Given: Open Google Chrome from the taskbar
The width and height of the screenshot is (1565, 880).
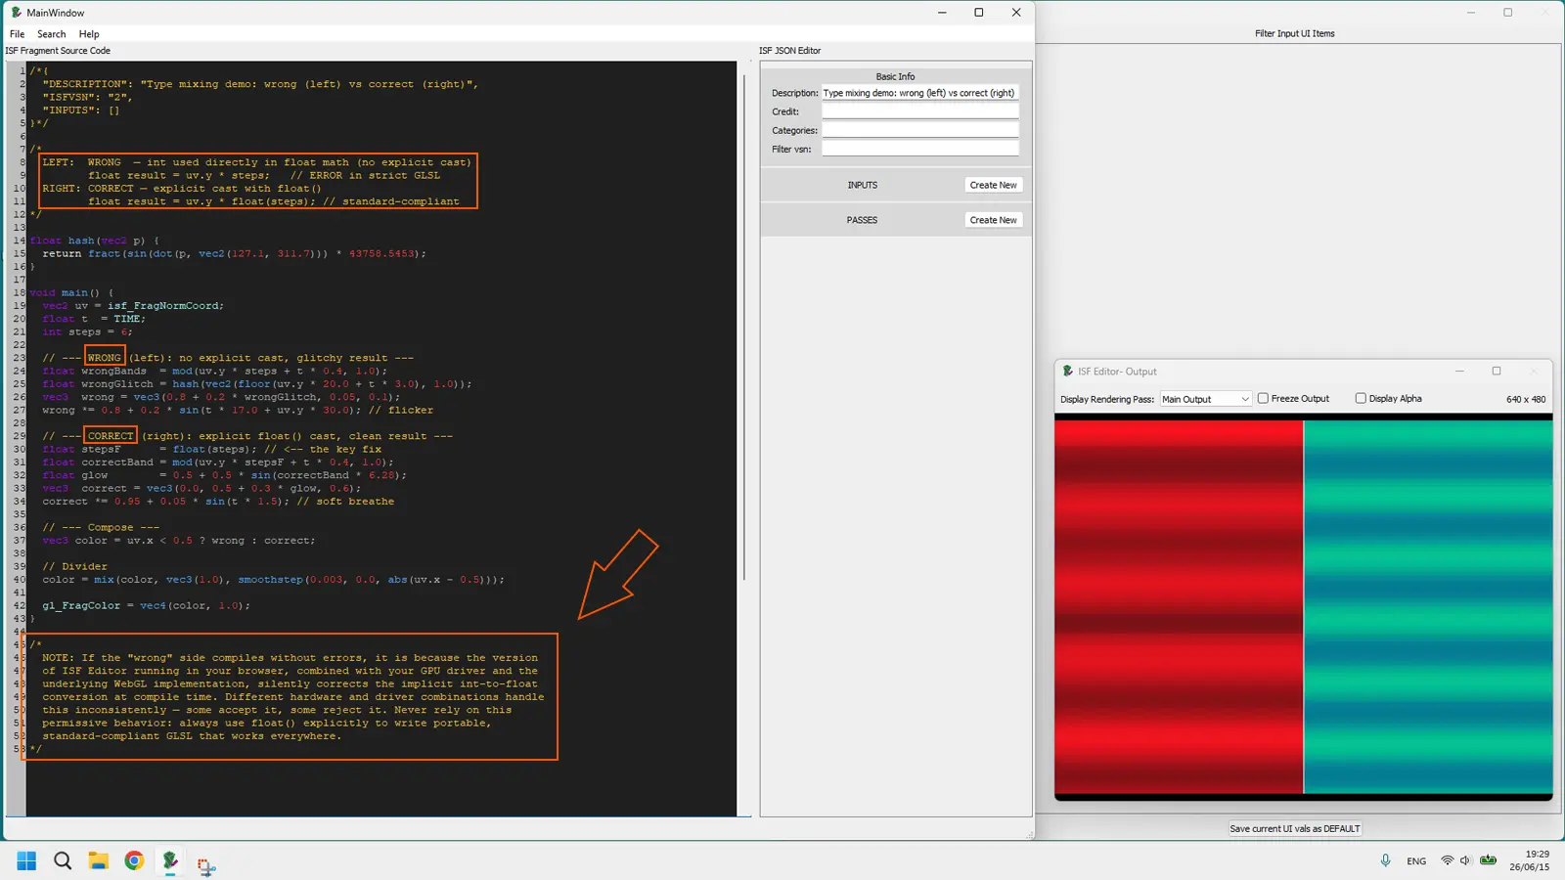Looking at the screenshot, I should click(134, 860).
